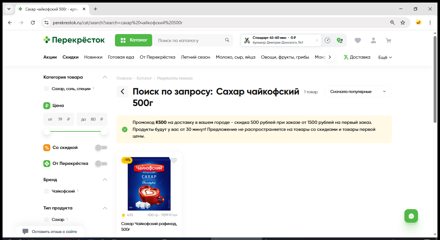Bookmark this page with star icon
This screenshot has width=440, height=240.
(403, 23)
